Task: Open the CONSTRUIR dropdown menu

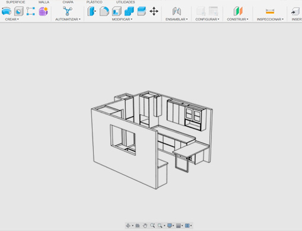Action: point(237,19)
